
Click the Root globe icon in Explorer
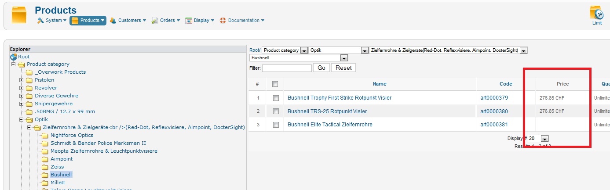(x=14, y=57)
